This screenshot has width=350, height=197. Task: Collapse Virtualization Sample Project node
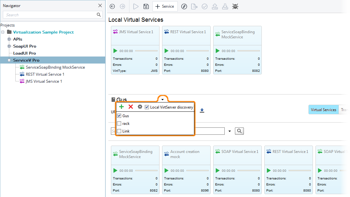(x=3, y=32)
